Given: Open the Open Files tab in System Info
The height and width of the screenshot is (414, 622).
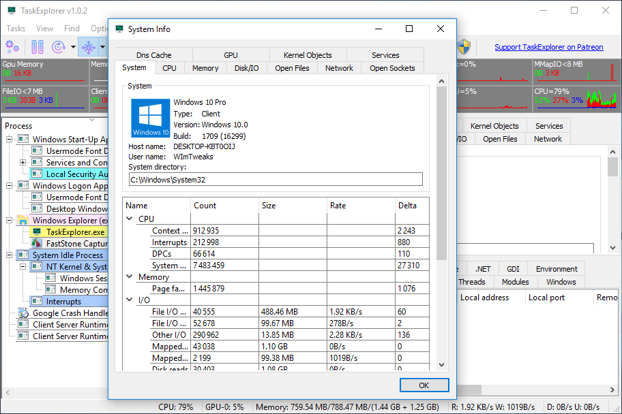Looking at the screenshot, I should tap(292, 68).
